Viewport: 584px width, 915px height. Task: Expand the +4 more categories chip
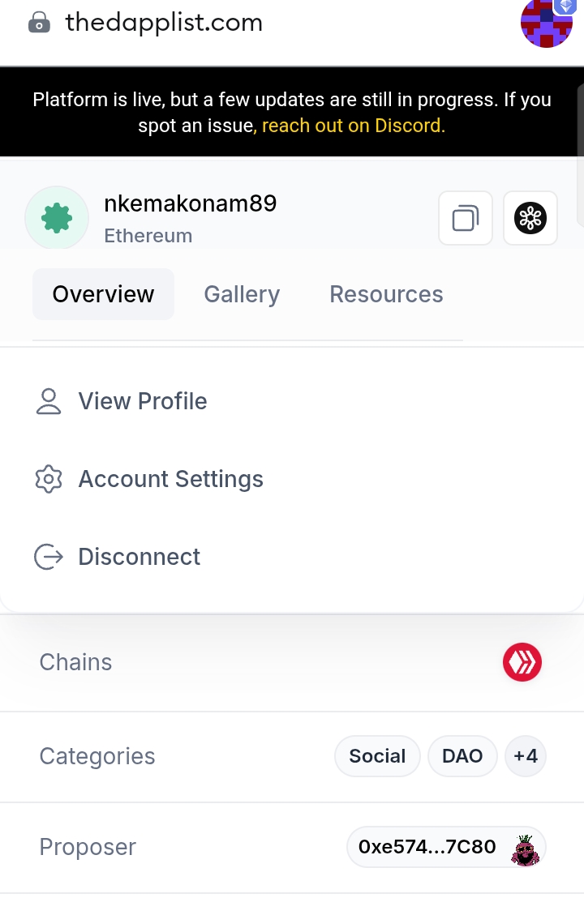[x=526, y=756]
